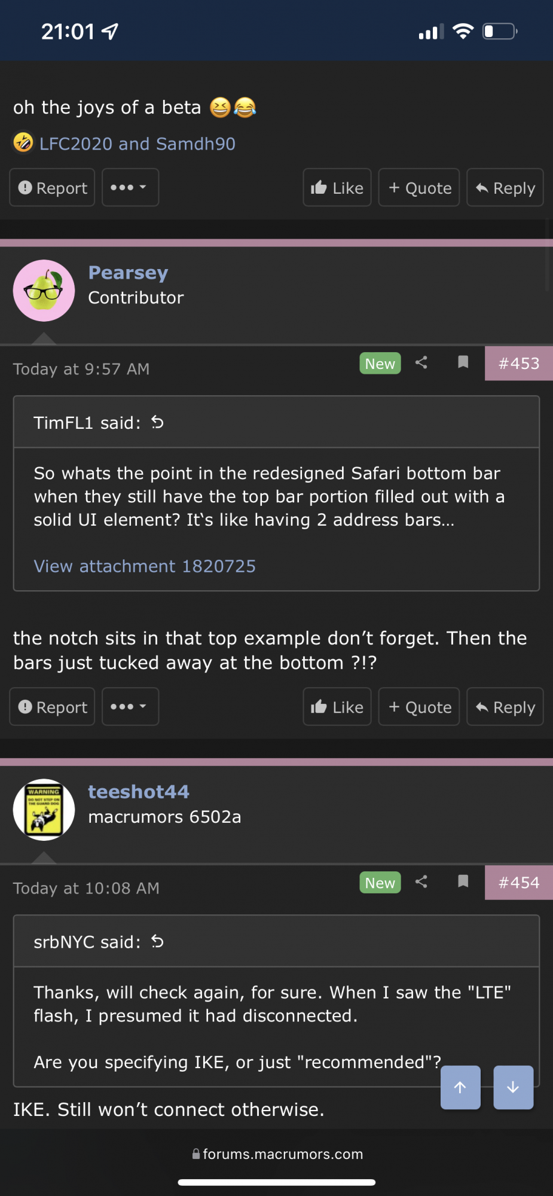Go to srbNYC's original quoted post
553x1196 pixels.
click(x=157, y=942)
